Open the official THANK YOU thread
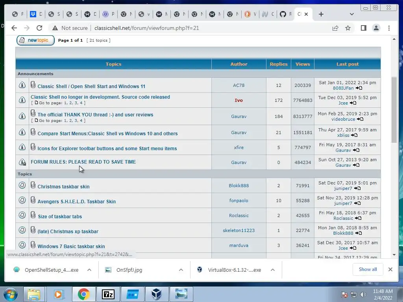Screen dimensions: 403x302 95,115
